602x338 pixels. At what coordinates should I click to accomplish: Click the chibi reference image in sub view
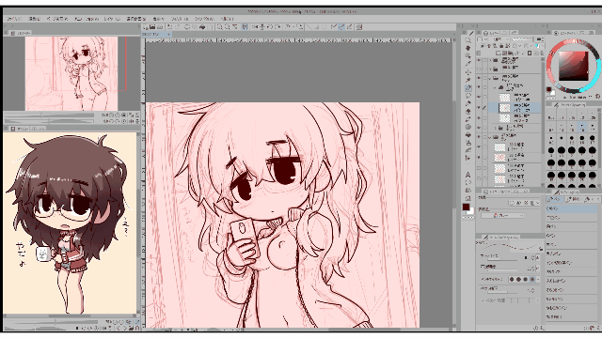pos(70,223)
